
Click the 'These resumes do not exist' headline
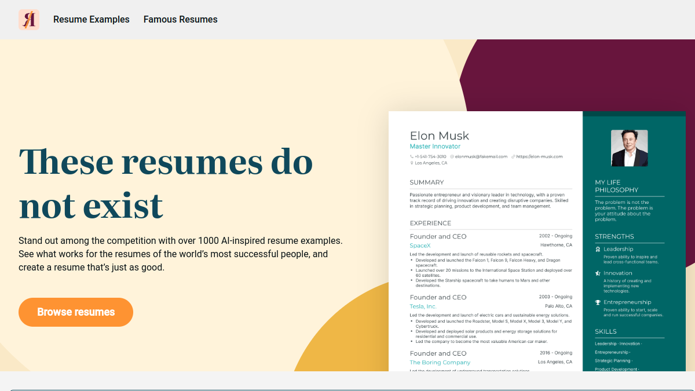click(x=166, y=183)
